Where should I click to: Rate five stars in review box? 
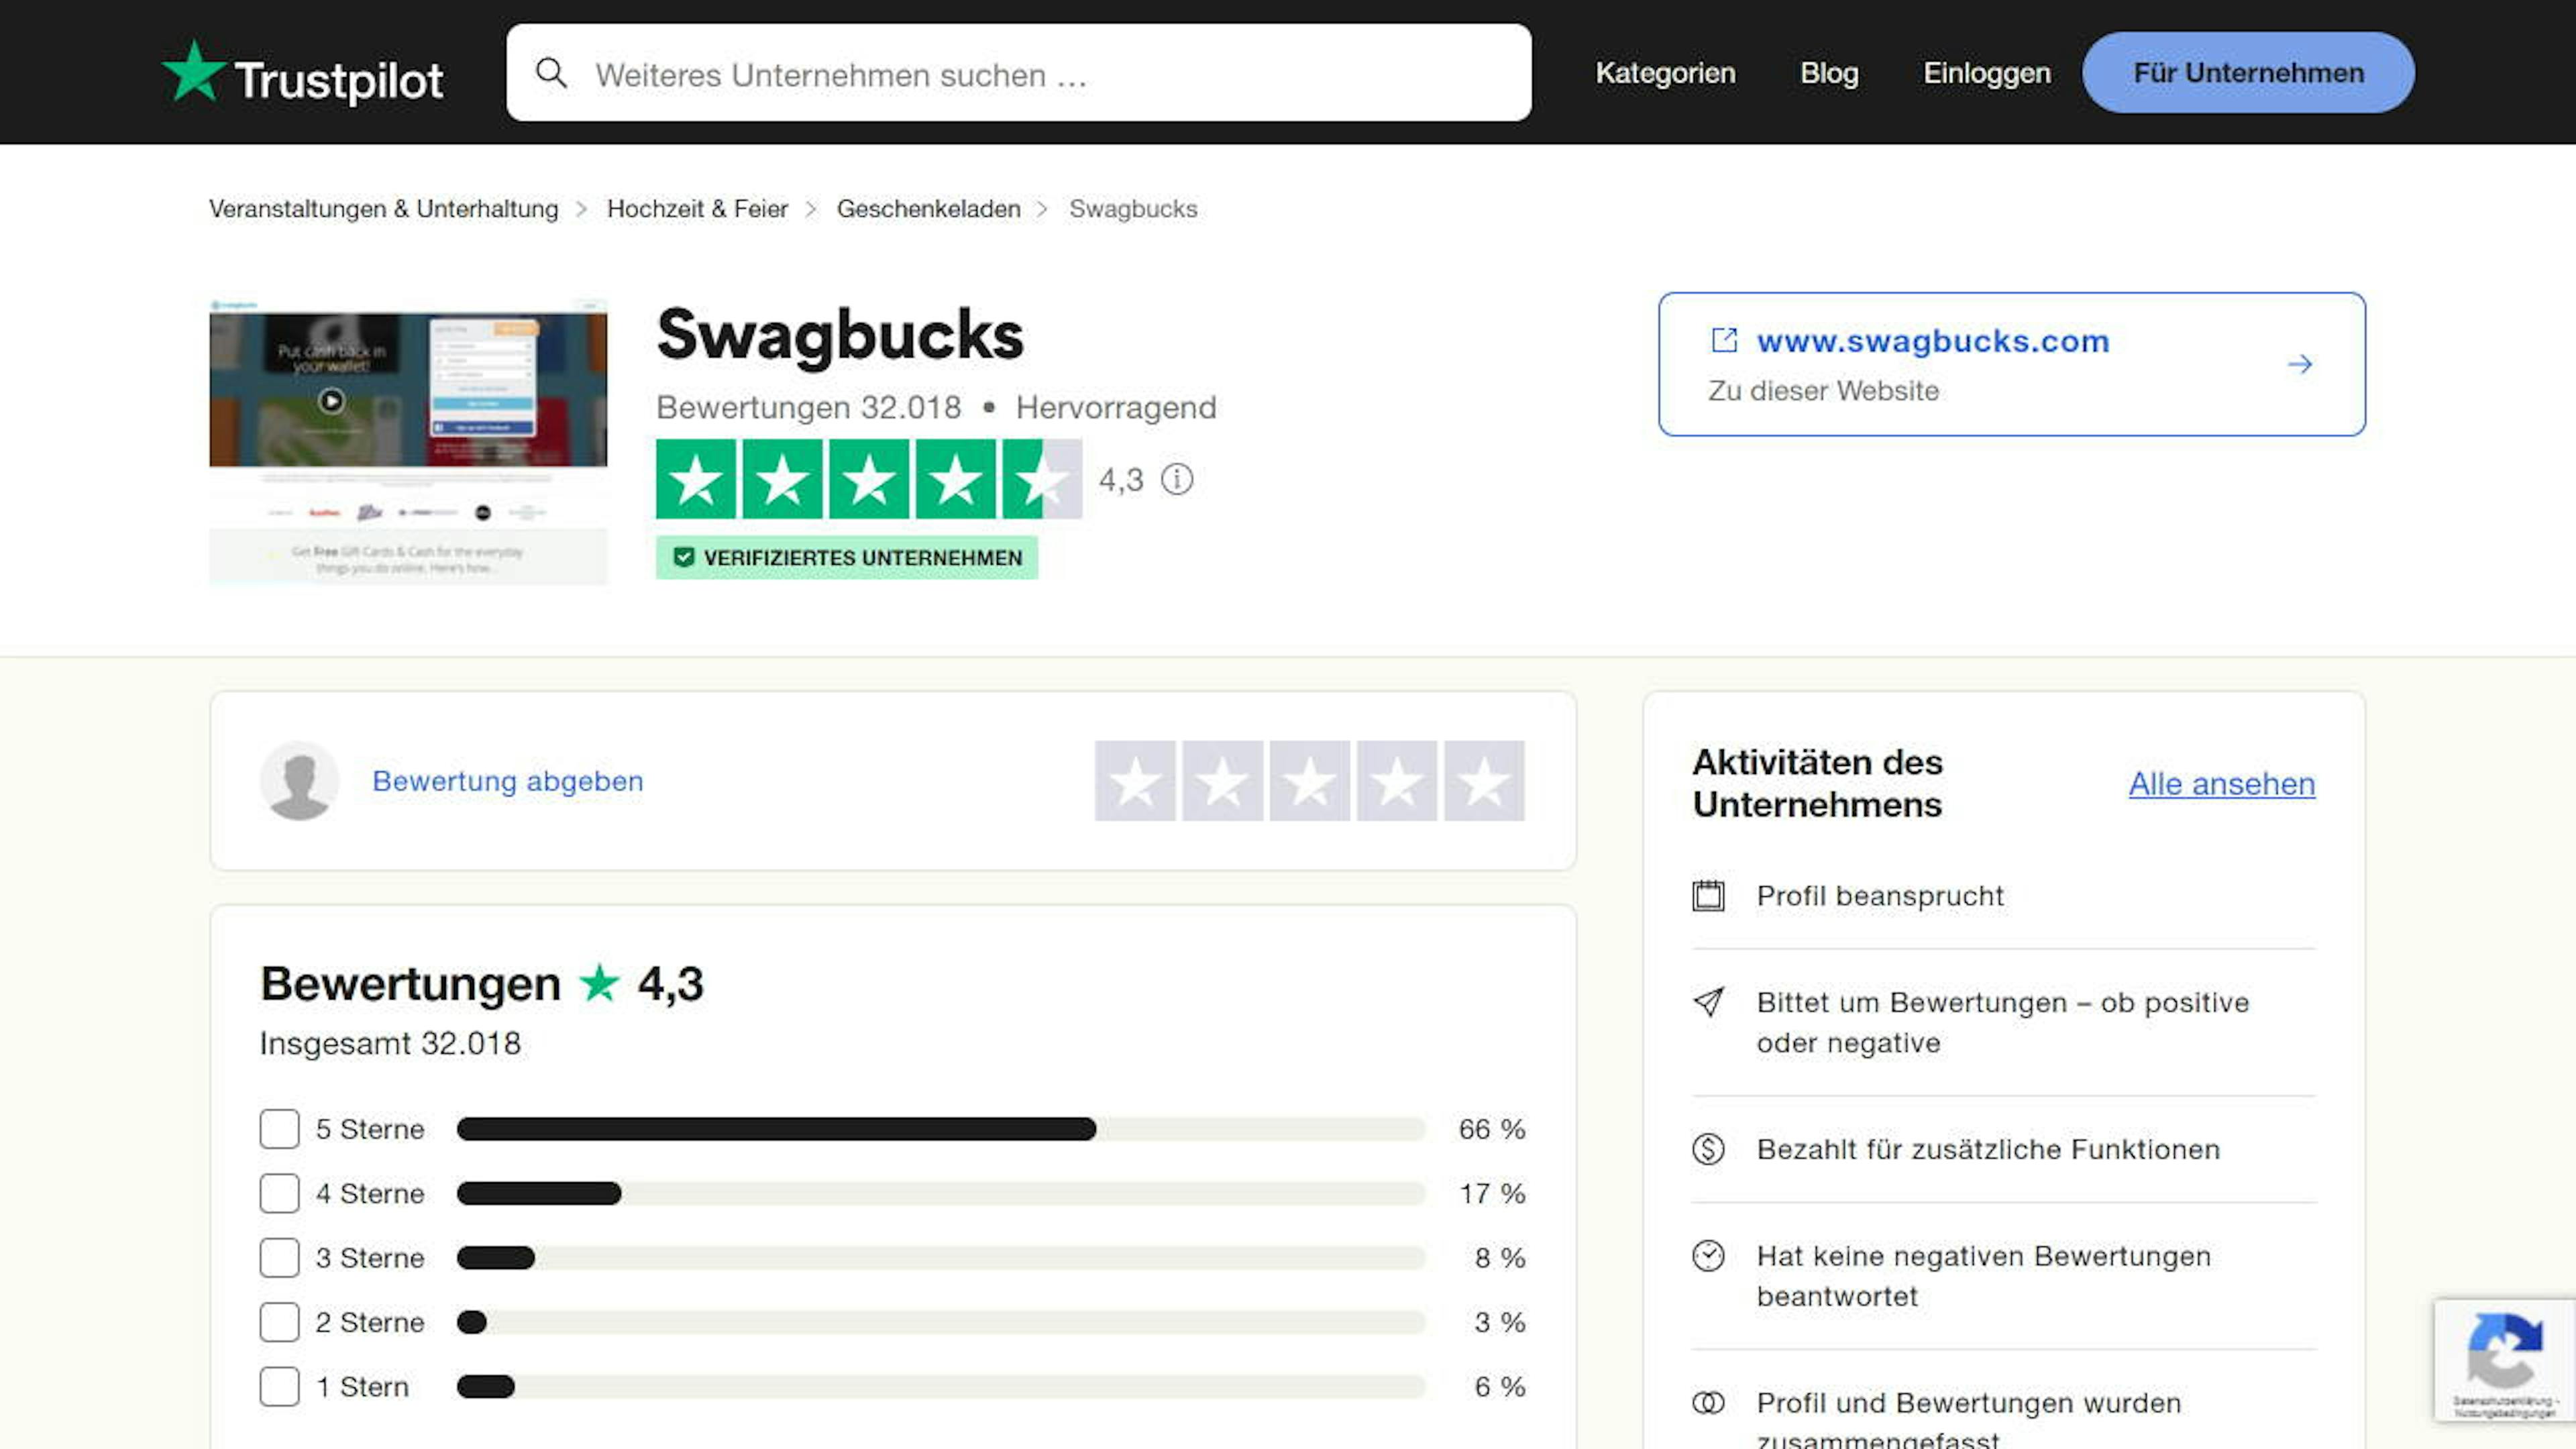tap(1484, 781)
